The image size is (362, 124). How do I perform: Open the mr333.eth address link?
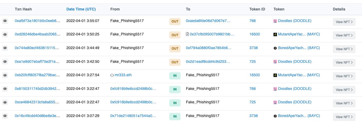coord(123,75)
